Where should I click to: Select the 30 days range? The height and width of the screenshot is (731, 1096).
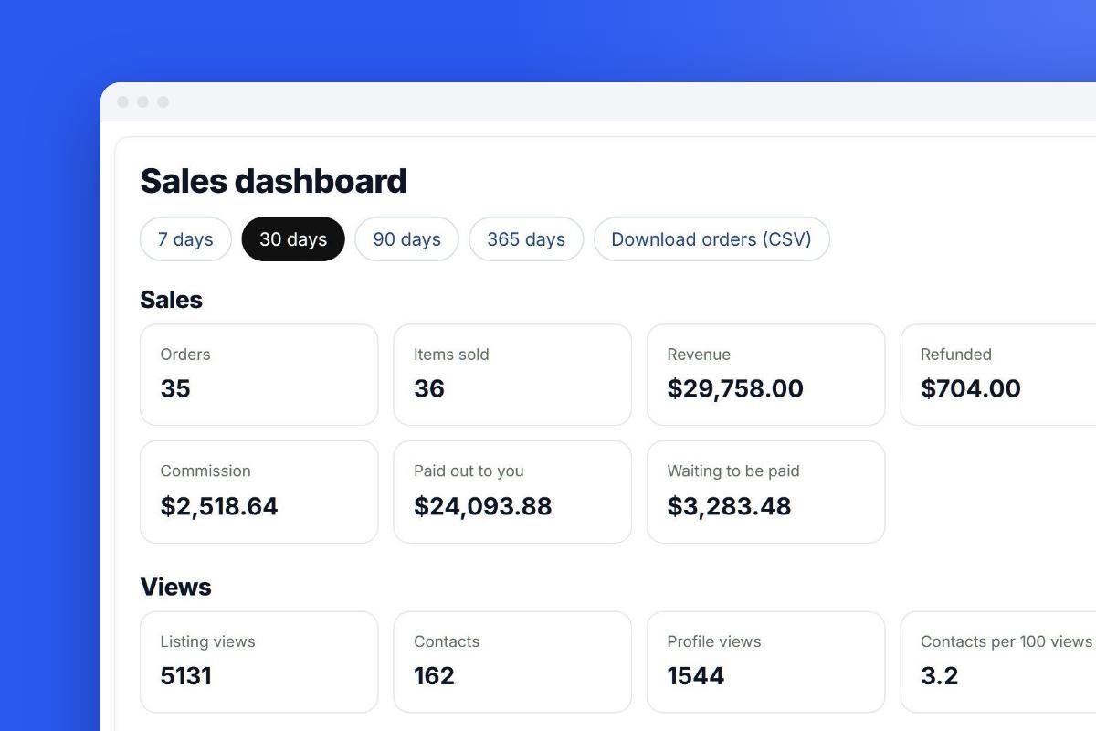pyautogui.click(x=293, y=239)
